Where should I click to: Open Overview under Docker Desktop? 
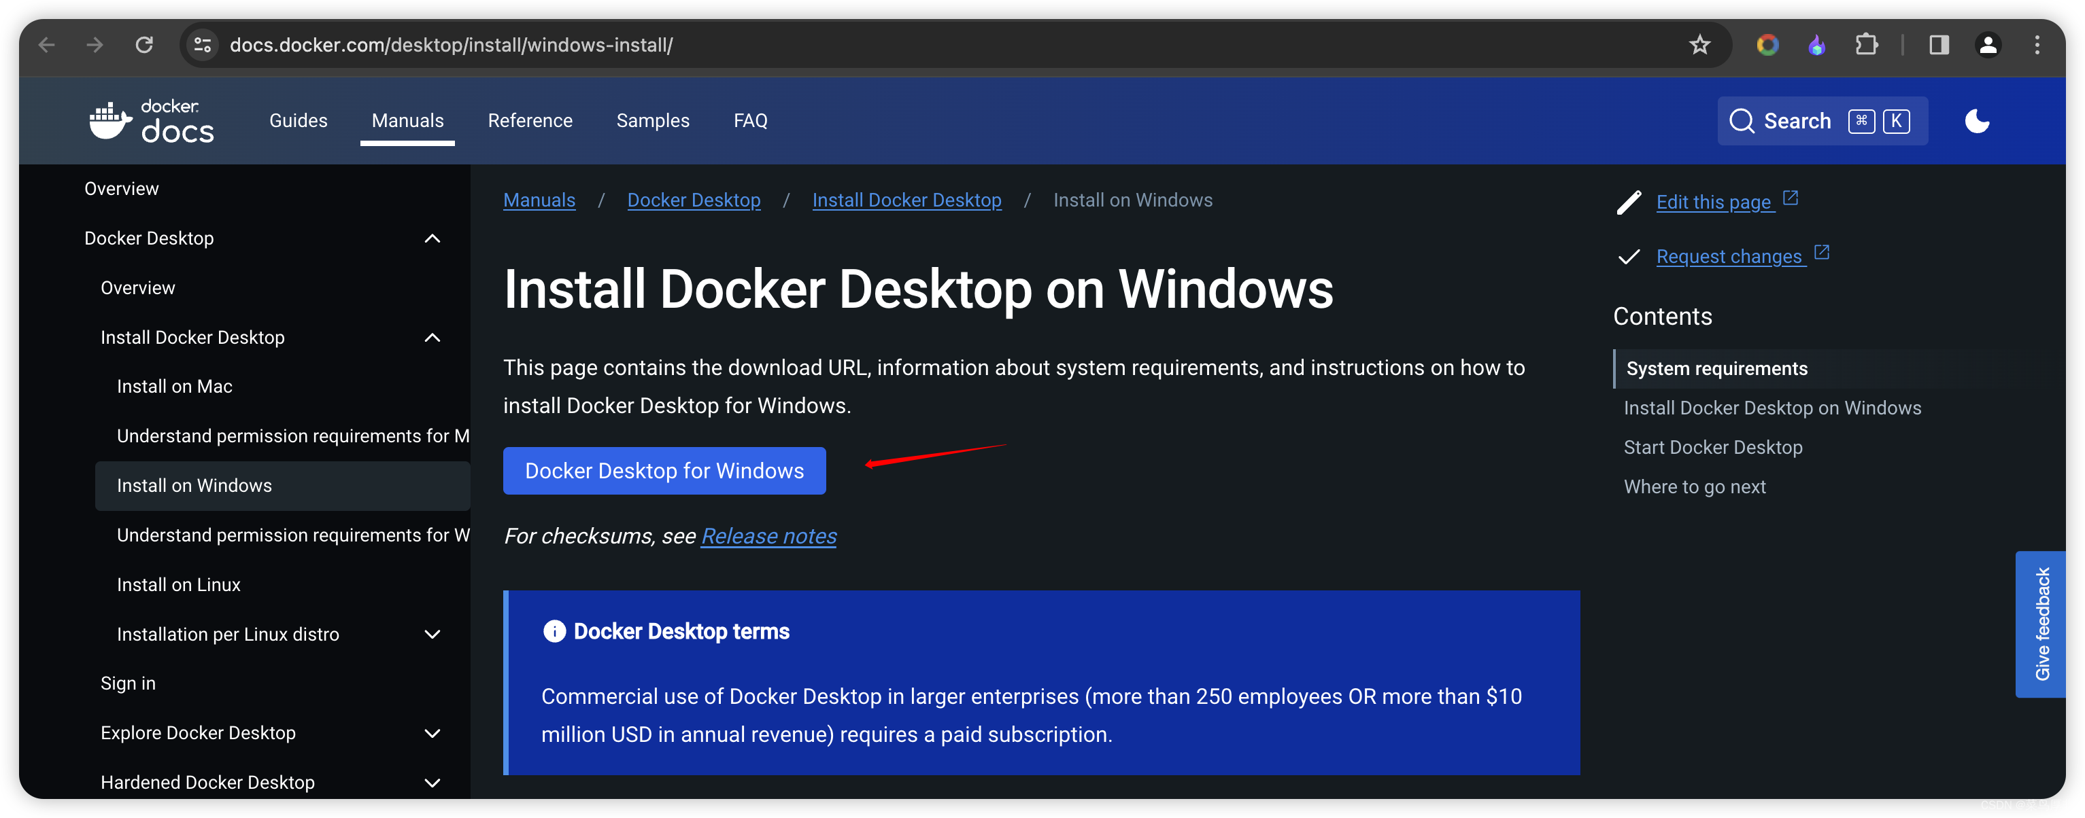pyautogui.click(x=137, y=288)
